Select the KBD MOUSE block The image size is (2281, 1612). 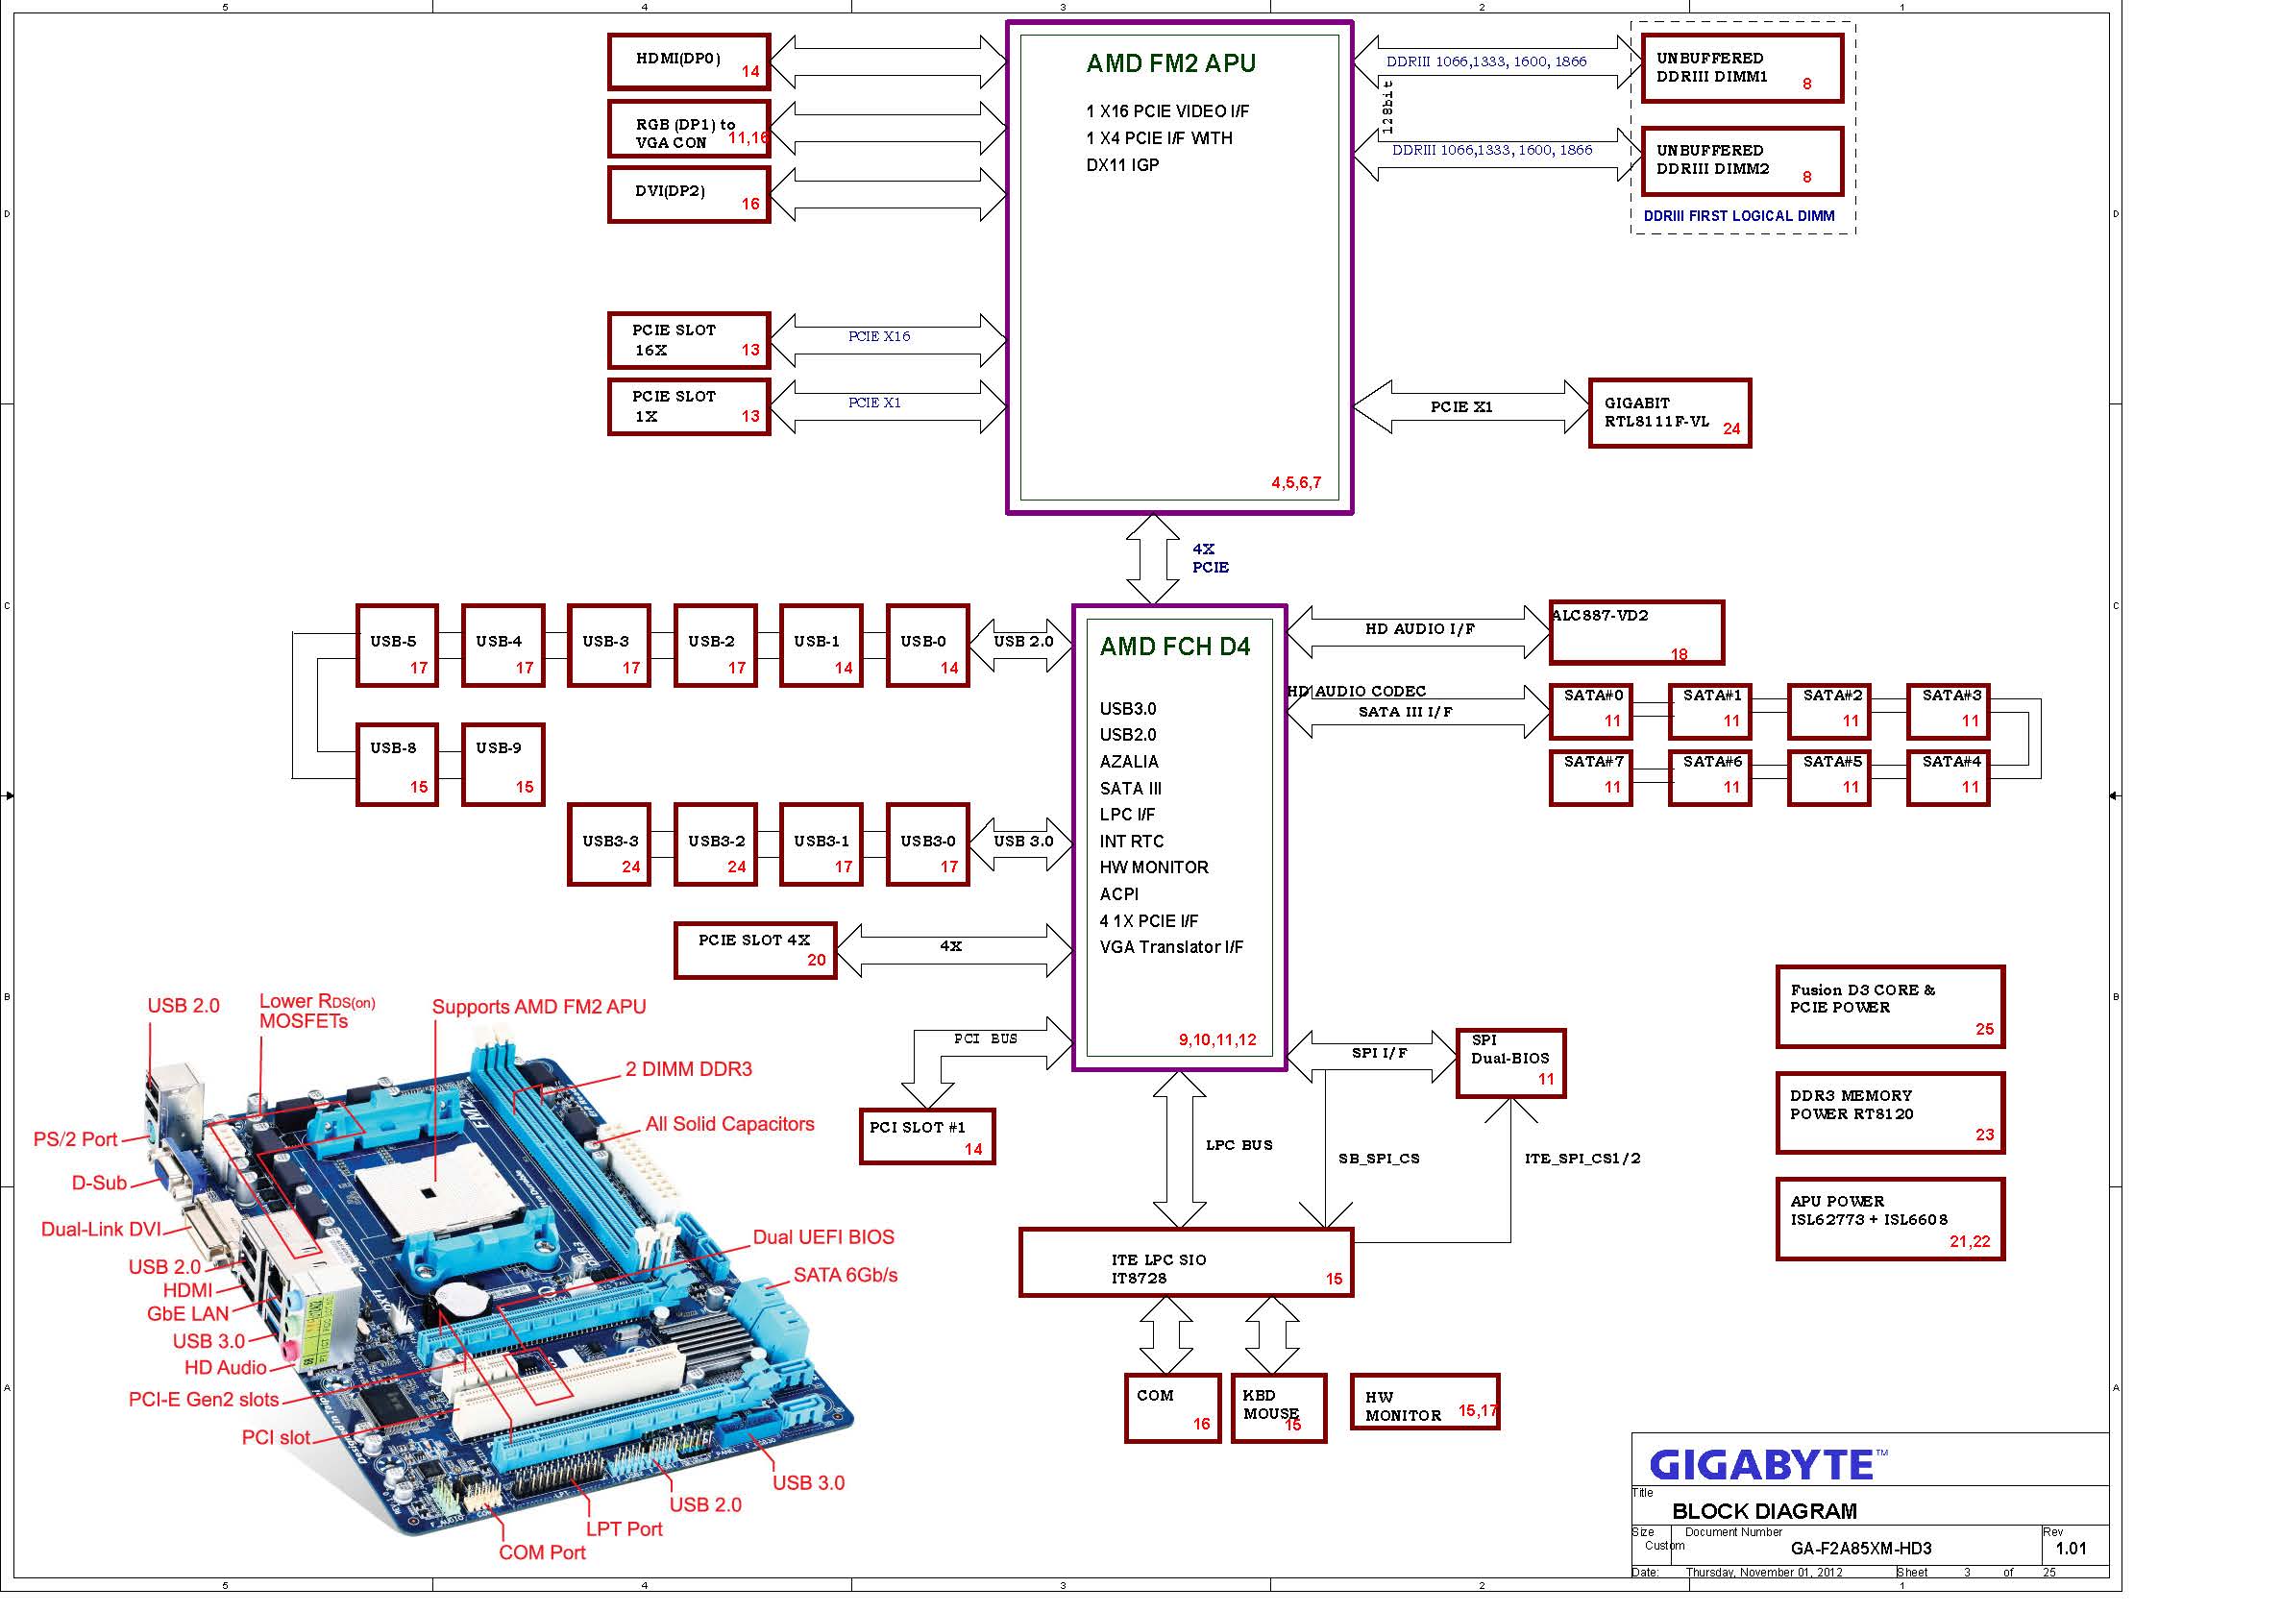click(1278, 1407)
